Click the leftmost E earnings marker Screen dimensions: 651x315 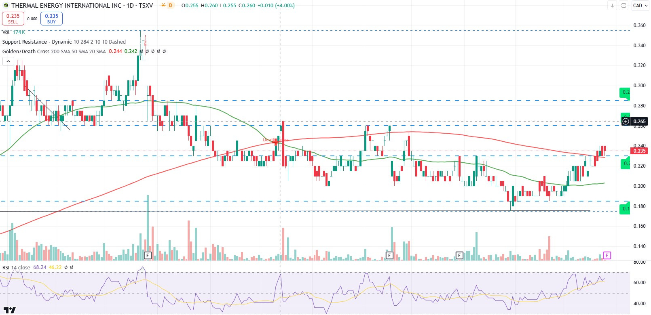pos(148,255)
